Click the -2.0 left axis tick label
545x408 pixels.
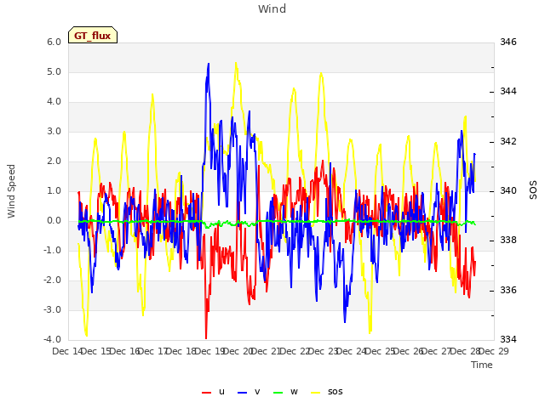pyautogui.click(x=52, y=280)
